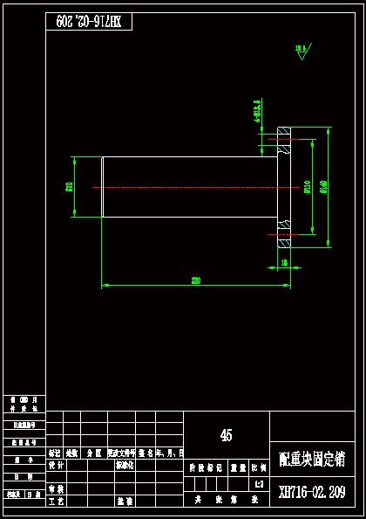
Task: Select the Φ110 bolt circle dimension
Action: click(x=308, y=187)
